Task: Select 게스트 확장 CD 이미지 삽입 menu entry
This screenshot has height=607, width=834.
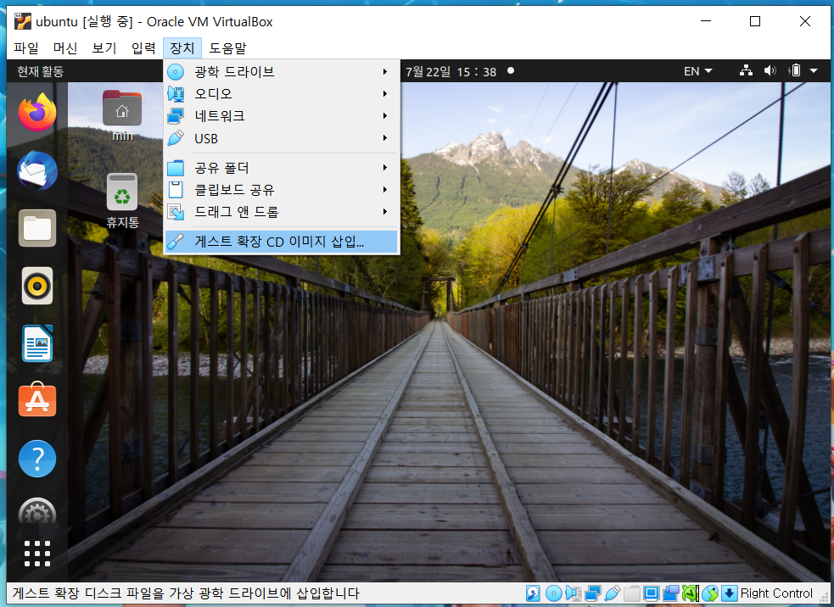Action: pos(282,242)
